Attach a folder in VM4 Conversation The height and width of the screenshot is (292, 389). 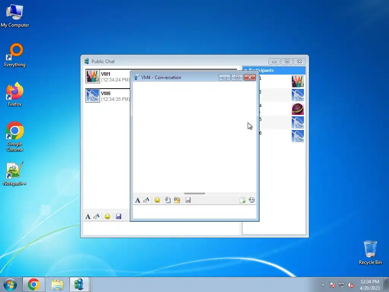[x=177, y=200]
